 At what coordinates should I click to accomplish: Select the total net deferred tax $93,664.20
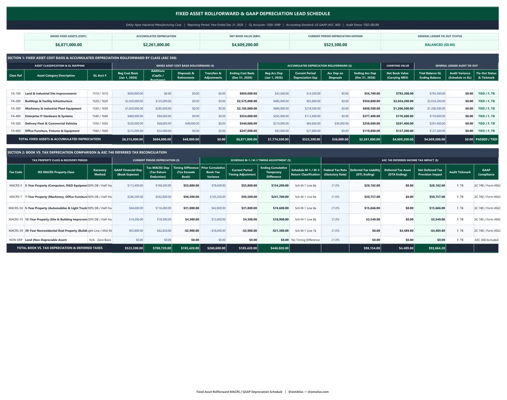[x=430, y=248]
